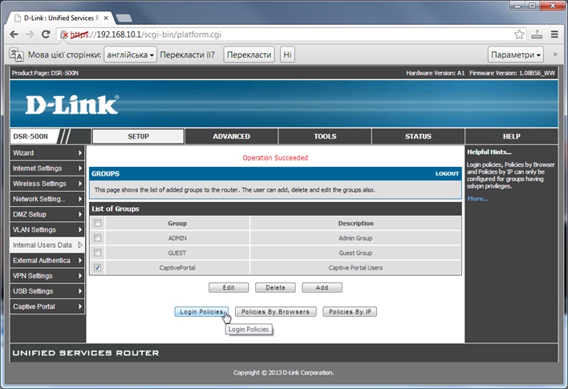Switch to the ADVANCED tab

231,136
